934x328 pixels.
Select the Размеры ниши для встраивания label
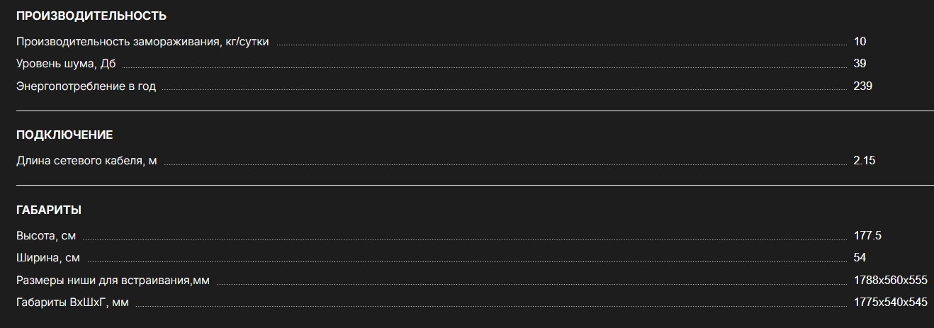[113, 281]
